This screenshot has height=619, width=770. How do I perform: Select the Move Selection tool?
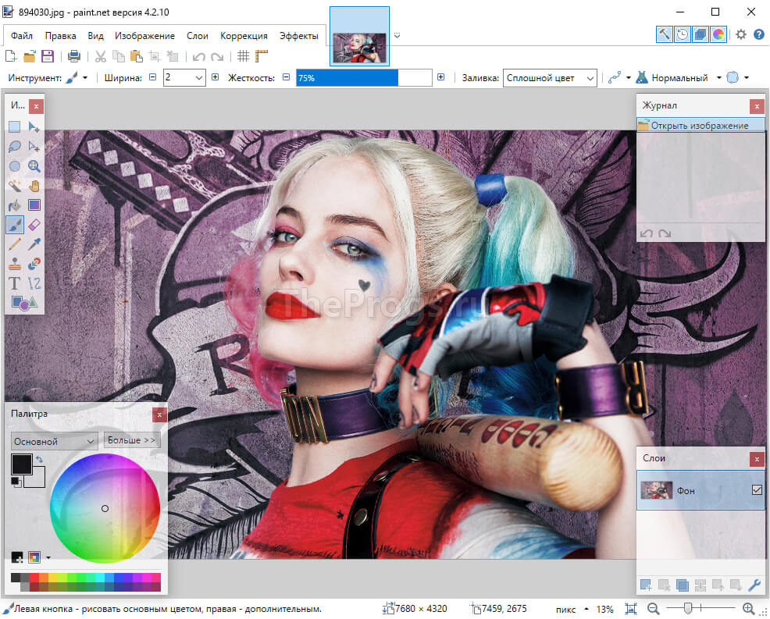(34, 146)
